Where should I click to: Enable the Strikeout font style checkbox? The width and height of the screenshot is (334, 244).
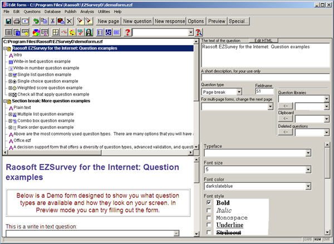209,232
